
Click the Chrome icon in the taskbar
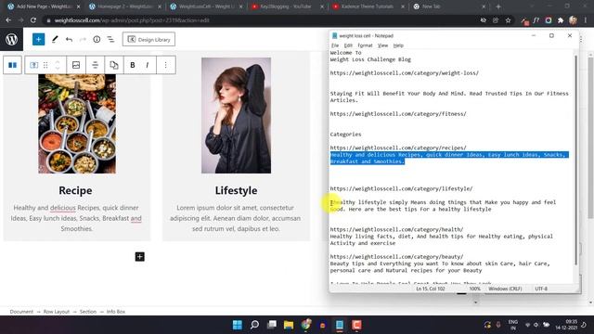coord(306,325)
